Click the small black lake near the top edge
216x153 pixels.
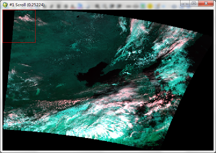click(78, 17)
